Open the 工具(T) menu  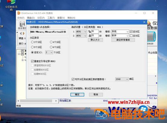point(51,18)
